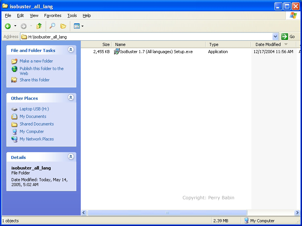Viewport: 302px width, 226px height.
Task: Collapse the File and Folder Tasks panel
Action: (71, 50)
